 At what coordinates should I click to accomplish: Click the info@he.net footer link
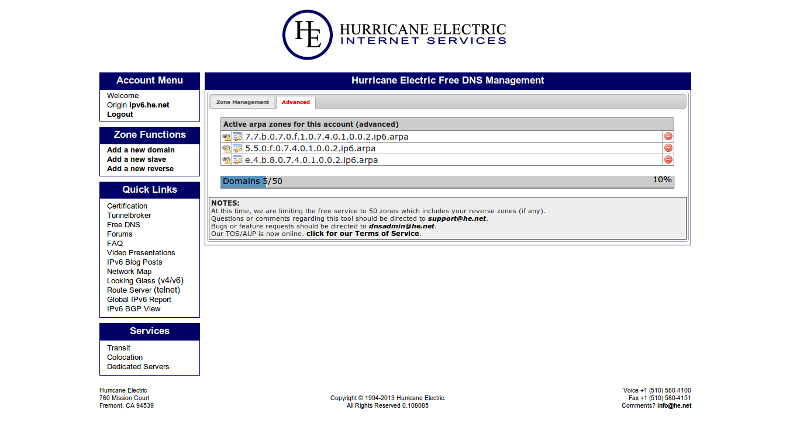pos(674,405)
